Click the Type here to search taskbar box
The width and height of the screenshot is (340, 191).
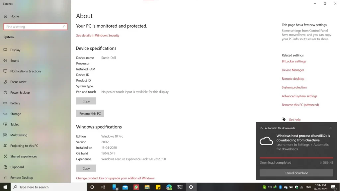(x=48, y=187)
